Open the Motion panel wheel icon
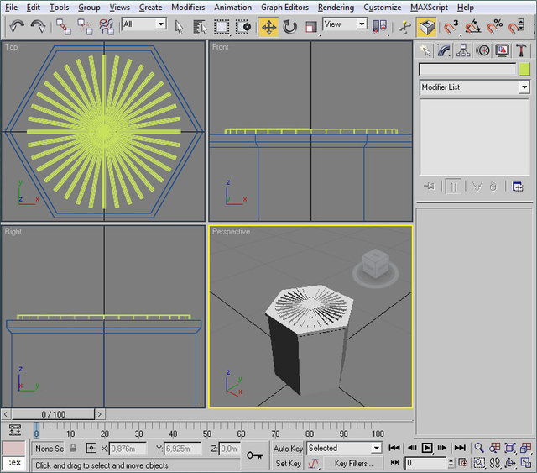The height and width of the screenshot is (473, 537). [482, 50]
